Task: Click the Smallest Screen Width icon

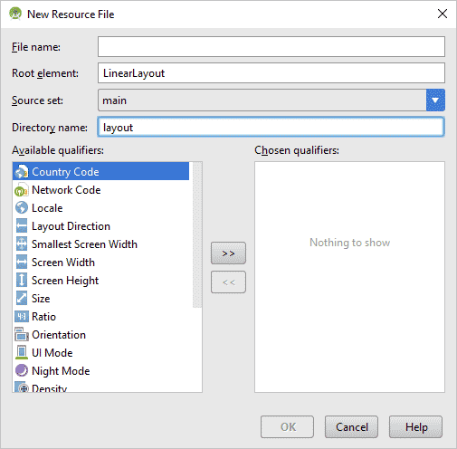Action: click(x=22, y=244)
